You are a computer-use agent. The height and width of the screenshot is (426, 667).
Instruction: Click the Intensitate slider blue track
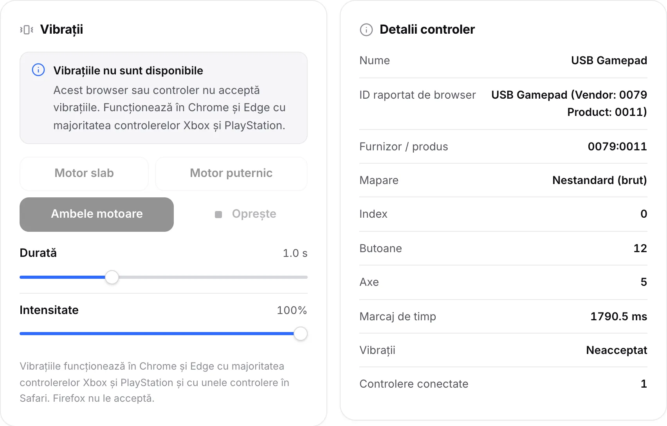[157, 334]
